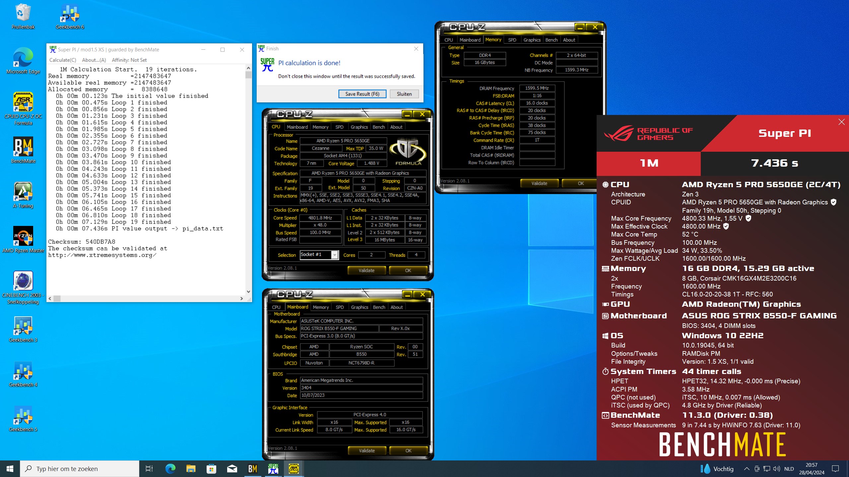The width and height of the screenshot is (849, 477).
Task: Open Mail from the taskbar
Action: point(232,469)
